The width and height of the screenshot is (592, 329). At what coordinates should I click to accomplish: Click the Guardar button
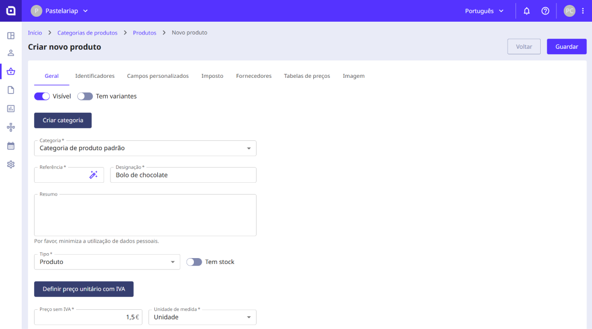coord(566,47)
